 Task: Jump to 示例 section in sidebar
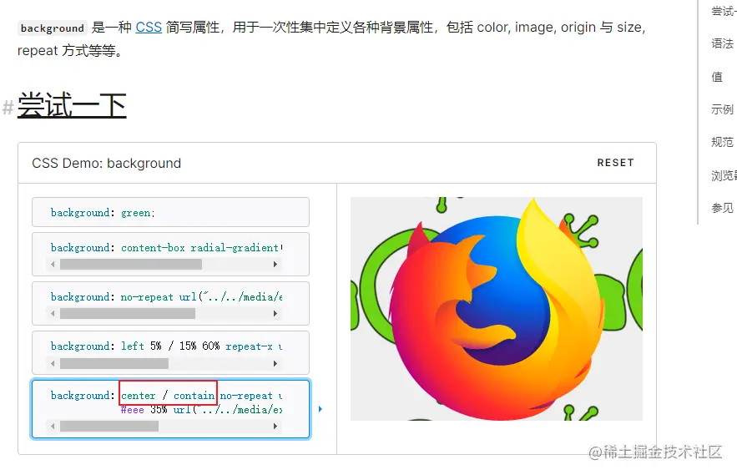(722, 109)
